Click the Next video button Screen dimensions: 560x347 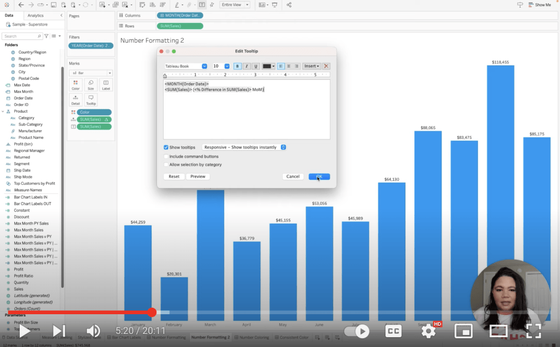59,331
